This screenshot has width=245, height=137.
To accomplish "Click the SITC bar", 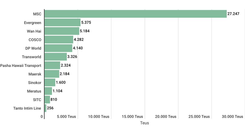I will pyautogui.click(x=47, y=100).
